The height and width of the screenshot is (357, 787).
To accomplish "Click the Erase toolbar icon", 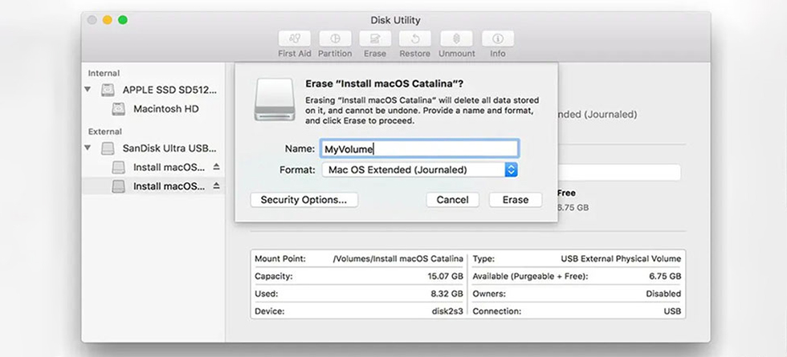I will (x=375, y=39).
